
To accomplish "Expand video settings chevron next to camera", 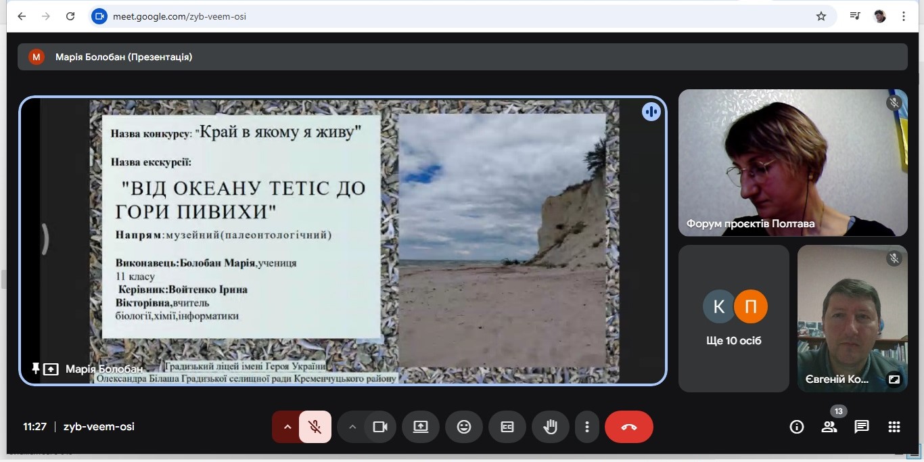I will pos(352,427).
